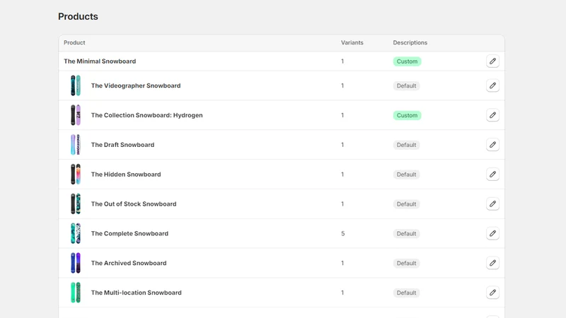
Task: Click edit pencil for The Videographer Snowboard
Action: (x=492, y=86)
